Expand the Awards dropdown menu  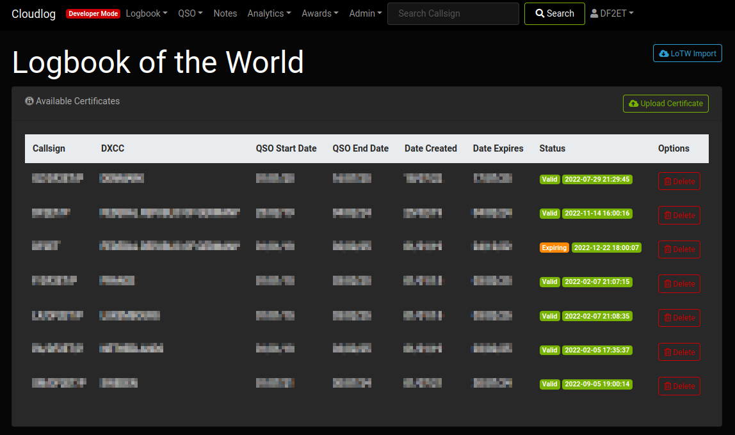click(319, 13)
